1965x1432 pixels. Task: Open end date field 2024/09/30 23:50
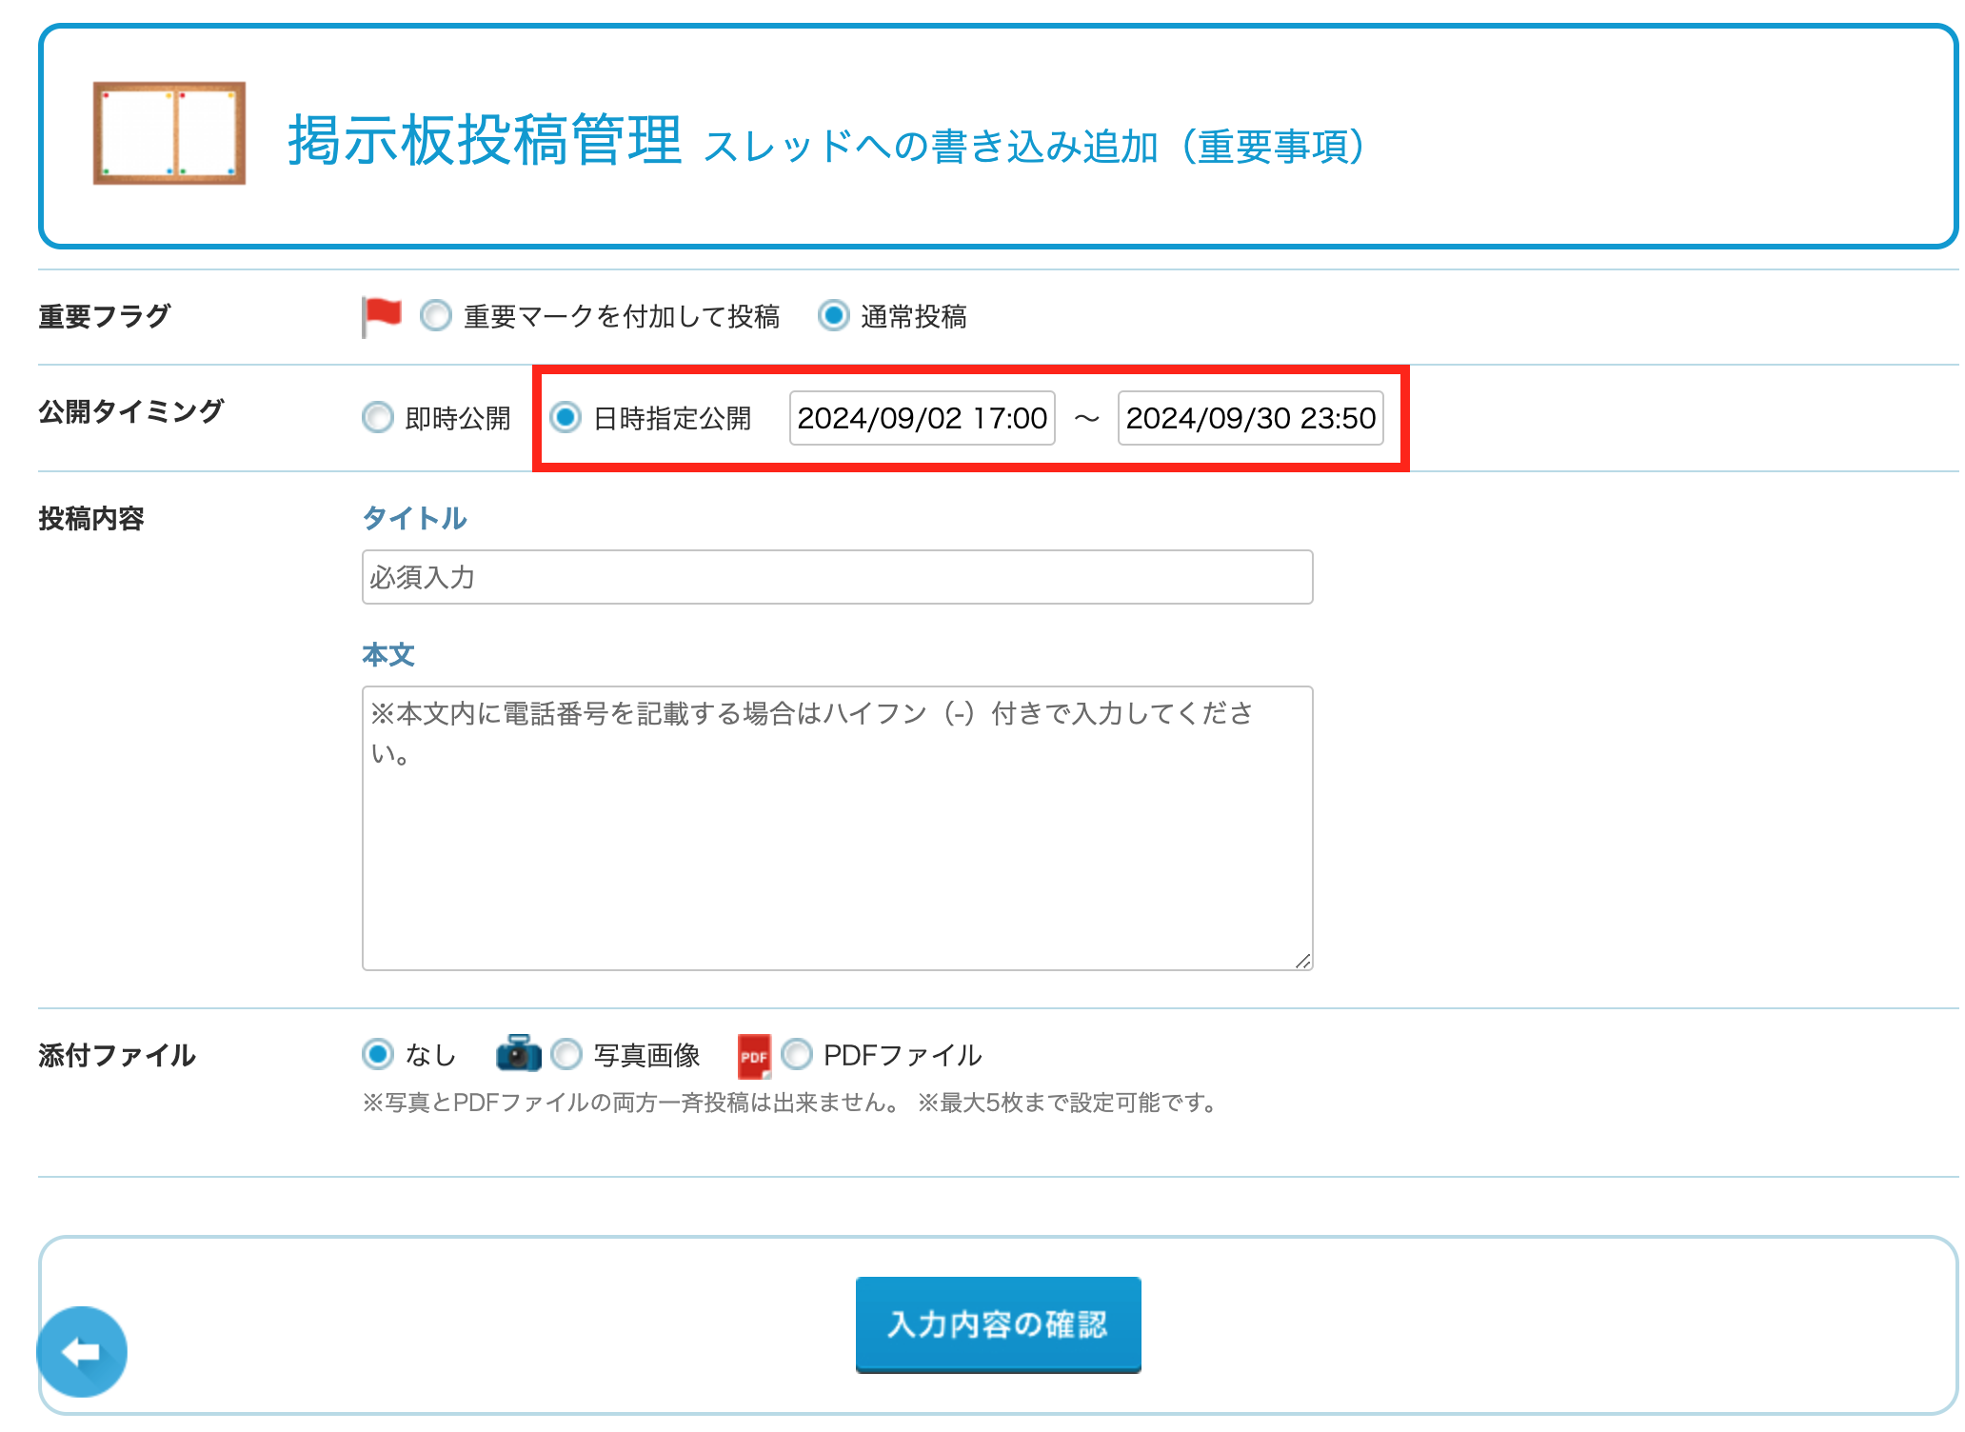1250,418
